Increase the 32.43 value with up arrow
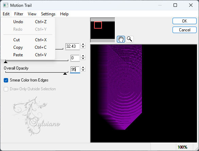This screenshot has width=199, height=151. (x=83, y=44)
